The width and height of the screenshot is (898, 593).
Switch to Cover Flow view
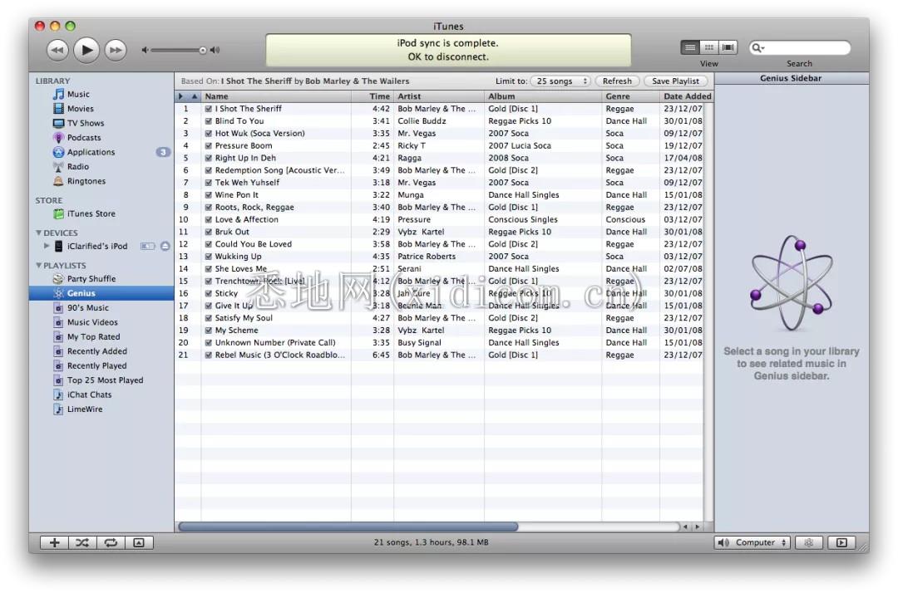tap(728, 48)
